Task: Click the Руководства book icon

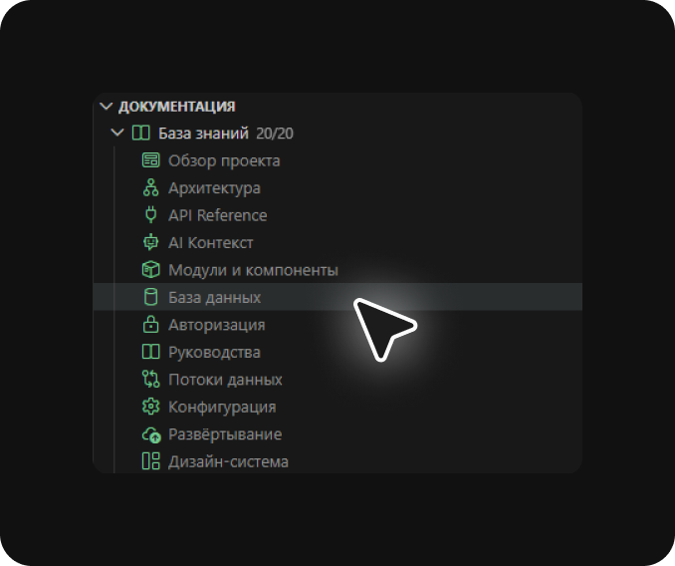Action: pos(150,352)
